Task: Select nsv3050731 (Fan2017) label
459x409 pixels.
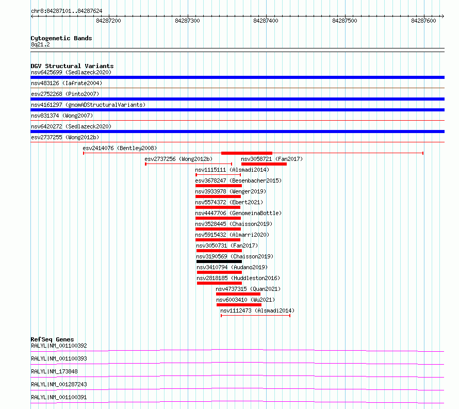Action: click(227, 246)
